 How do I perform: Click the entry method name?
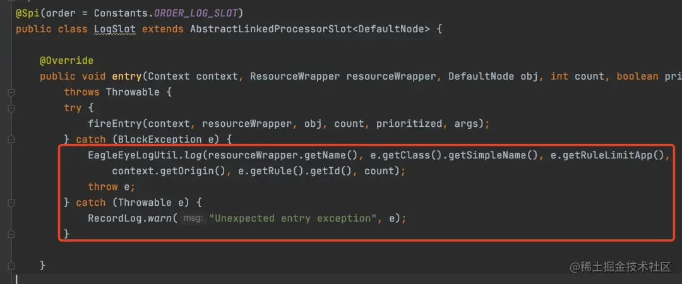127,76
